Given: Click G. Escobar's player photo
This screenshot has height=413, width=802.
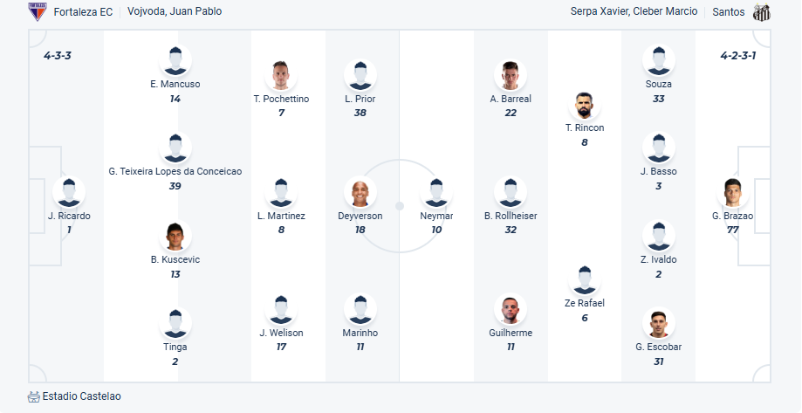Looking at the screenshot, I should [659, 324].
